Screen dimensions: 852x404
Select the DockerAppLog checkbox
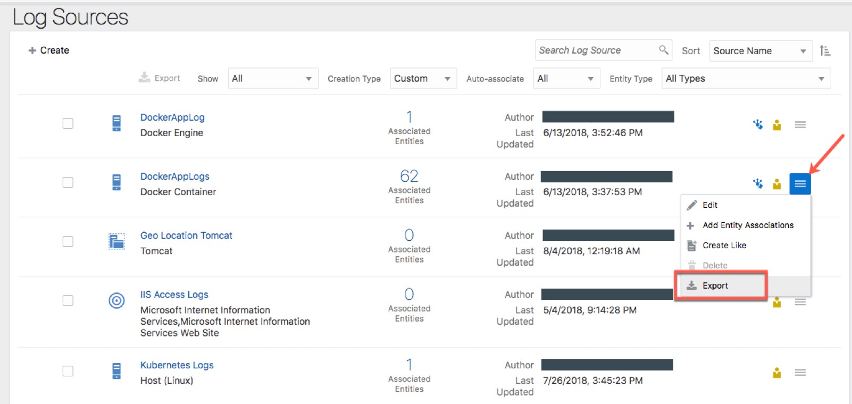coord(68,123)
